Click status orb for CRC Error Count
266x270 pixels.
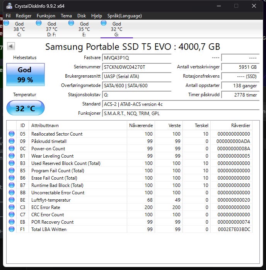pos(12,214)
